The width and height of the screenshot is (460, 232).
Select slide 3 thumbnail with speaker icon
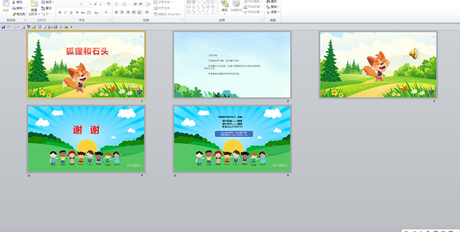(x=378, y=65)
